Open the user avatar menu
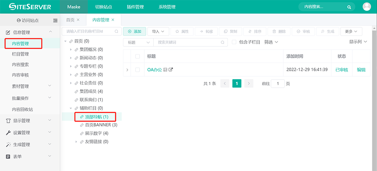377x171 pixels. pos(367,7)
